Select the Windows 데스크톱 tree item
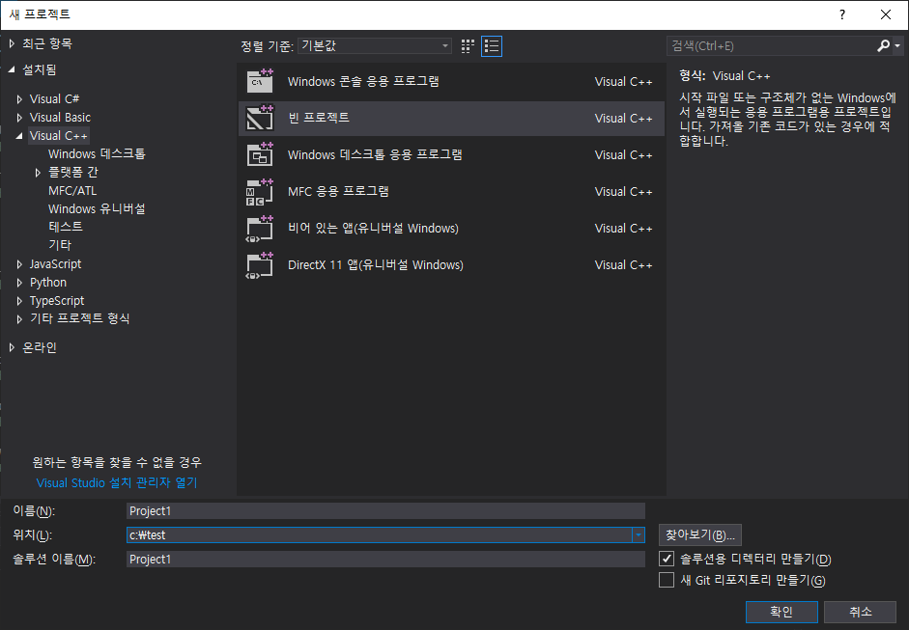 (x=97, y=154)
